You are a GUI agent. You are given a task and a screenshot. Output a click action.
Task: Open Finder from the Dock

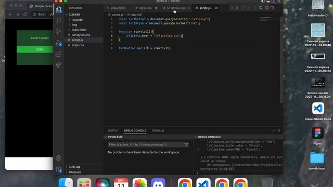pyautogui.click(x=66, y=183)
